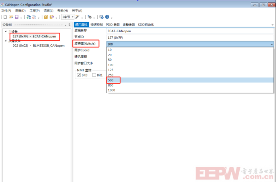Screen dimensions: 276x182
Task: Switch to the SDO初始化 tab
Action: pyautogui.click(x=146, y=25)
